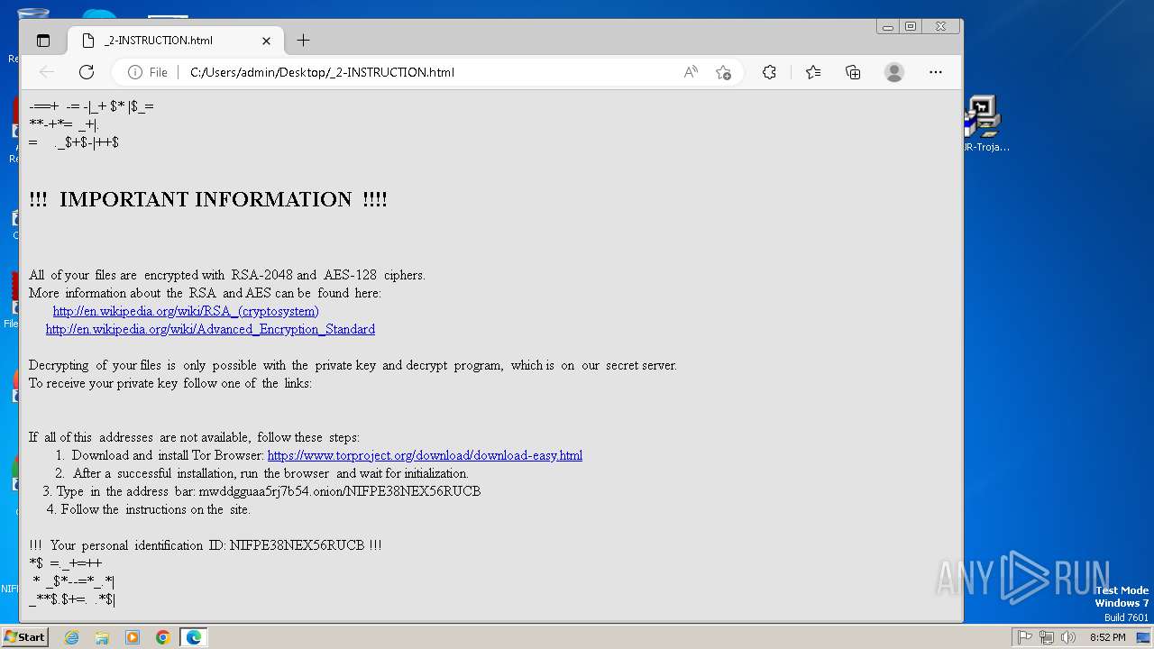
Task: Open the RSA cryptosystem Wikipedia link
Action: click(186, 311)
